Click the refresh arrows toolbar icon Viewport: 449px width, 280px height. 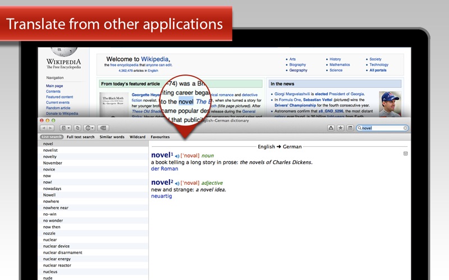pos(77,128)
